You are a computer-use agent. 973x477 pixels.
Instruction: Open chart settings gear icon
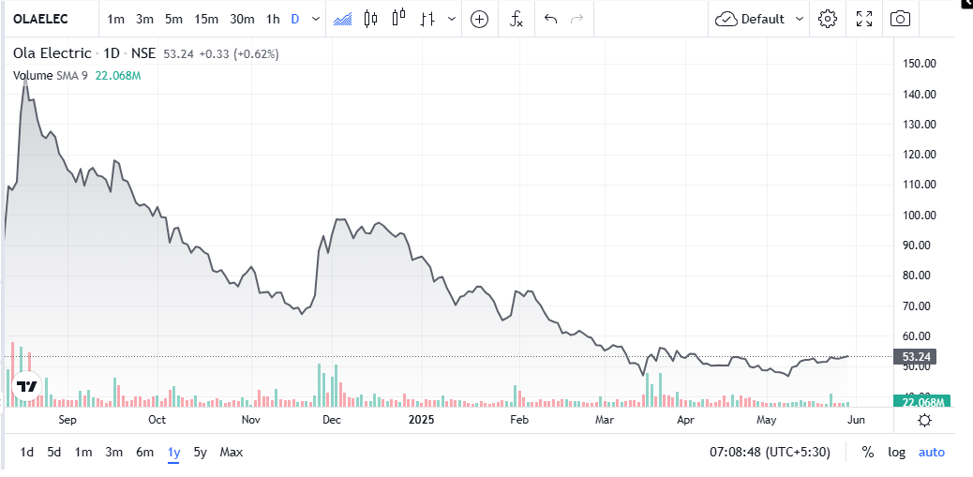[x=828, y=20]
